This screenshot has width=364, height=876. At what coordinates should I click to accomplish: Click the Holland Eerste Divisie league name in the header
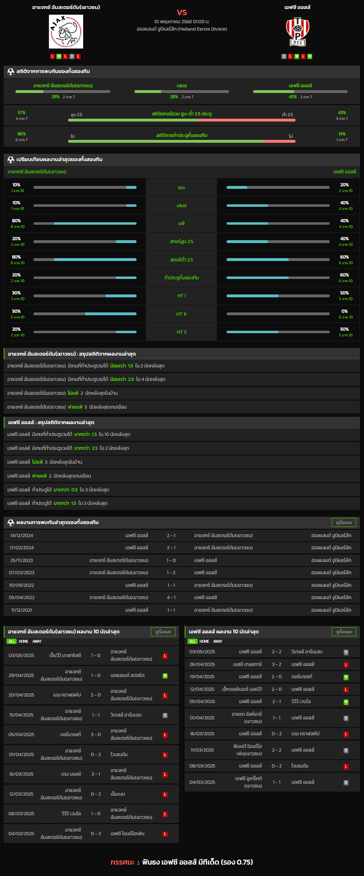(182, 29)
